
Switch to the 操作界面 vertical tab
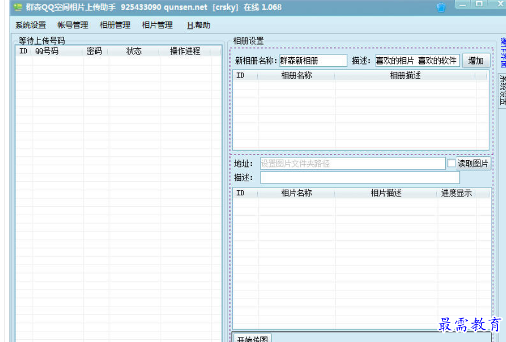coord(503,52)
